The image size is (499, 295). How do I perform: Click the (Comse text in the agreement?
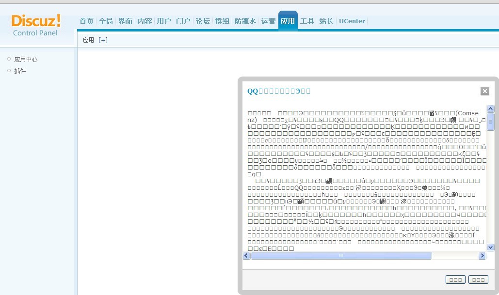[467, 113]
